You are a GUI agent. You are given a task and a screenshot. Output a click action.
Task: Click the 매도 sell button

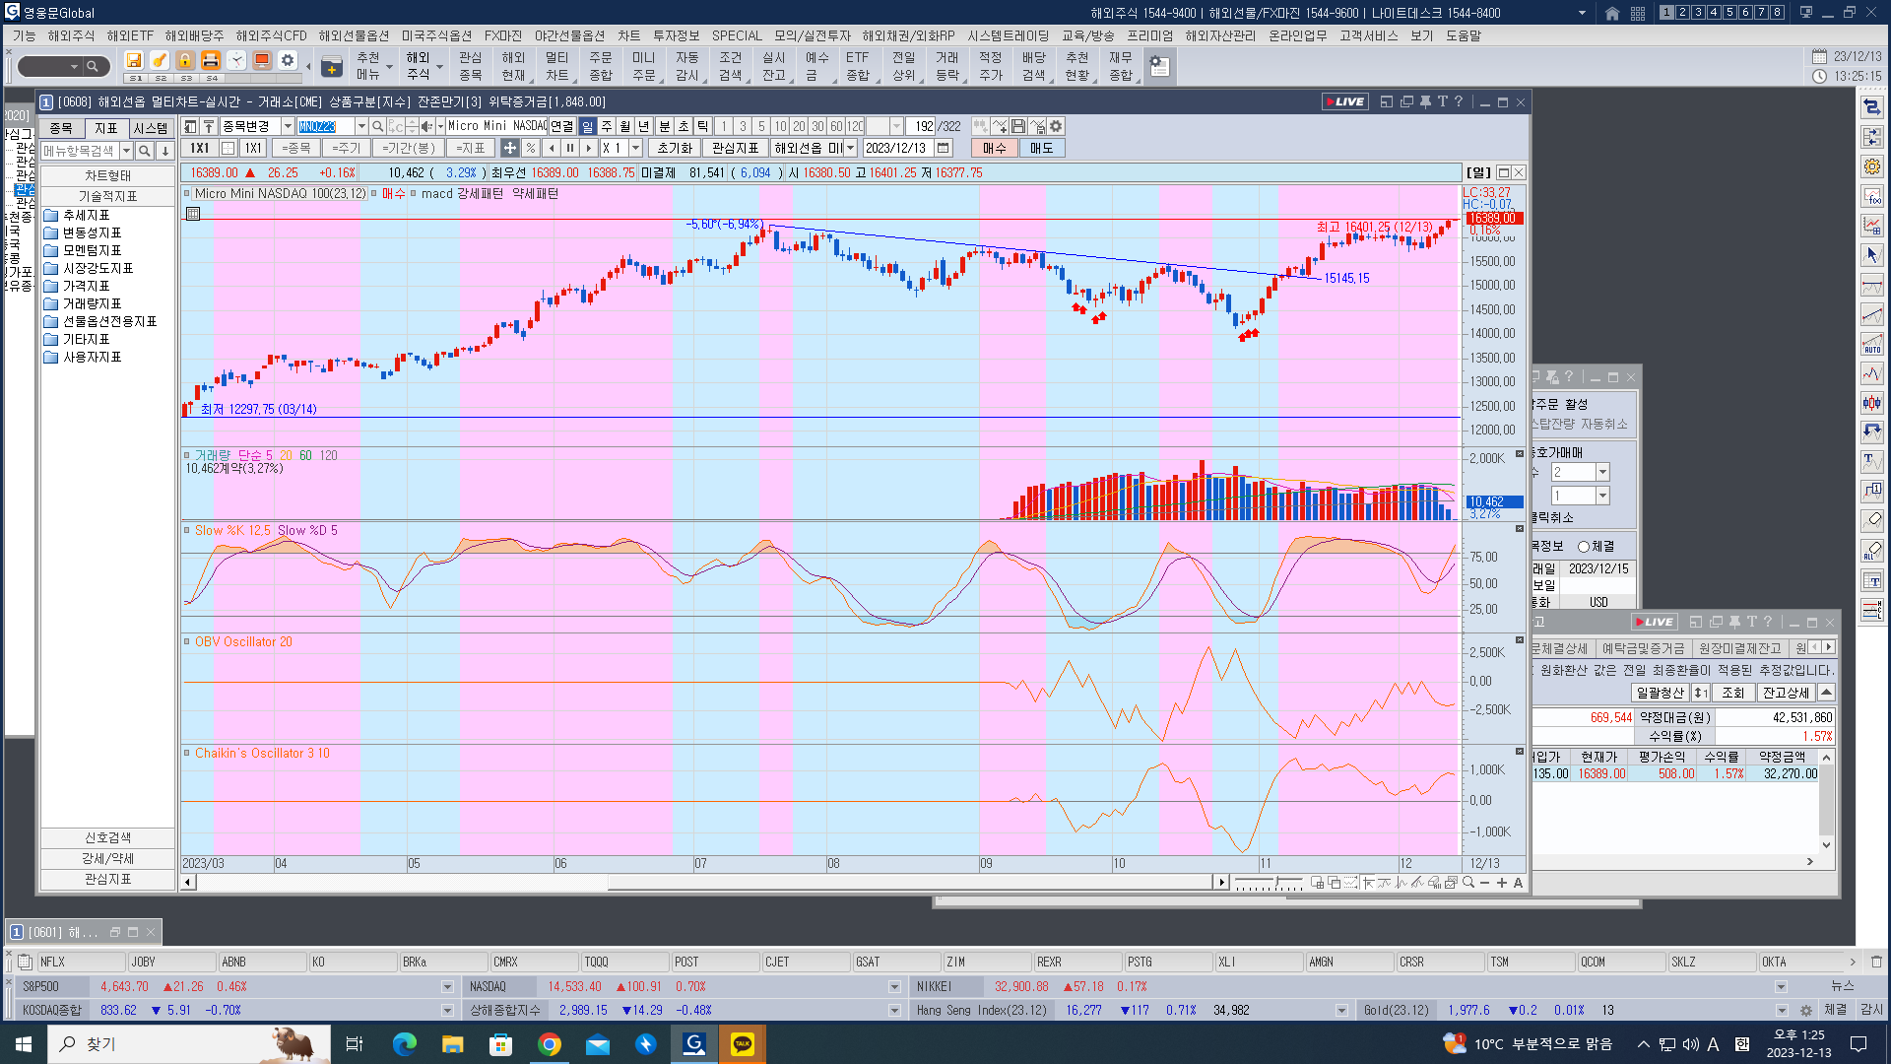(x=1042, y=148)
